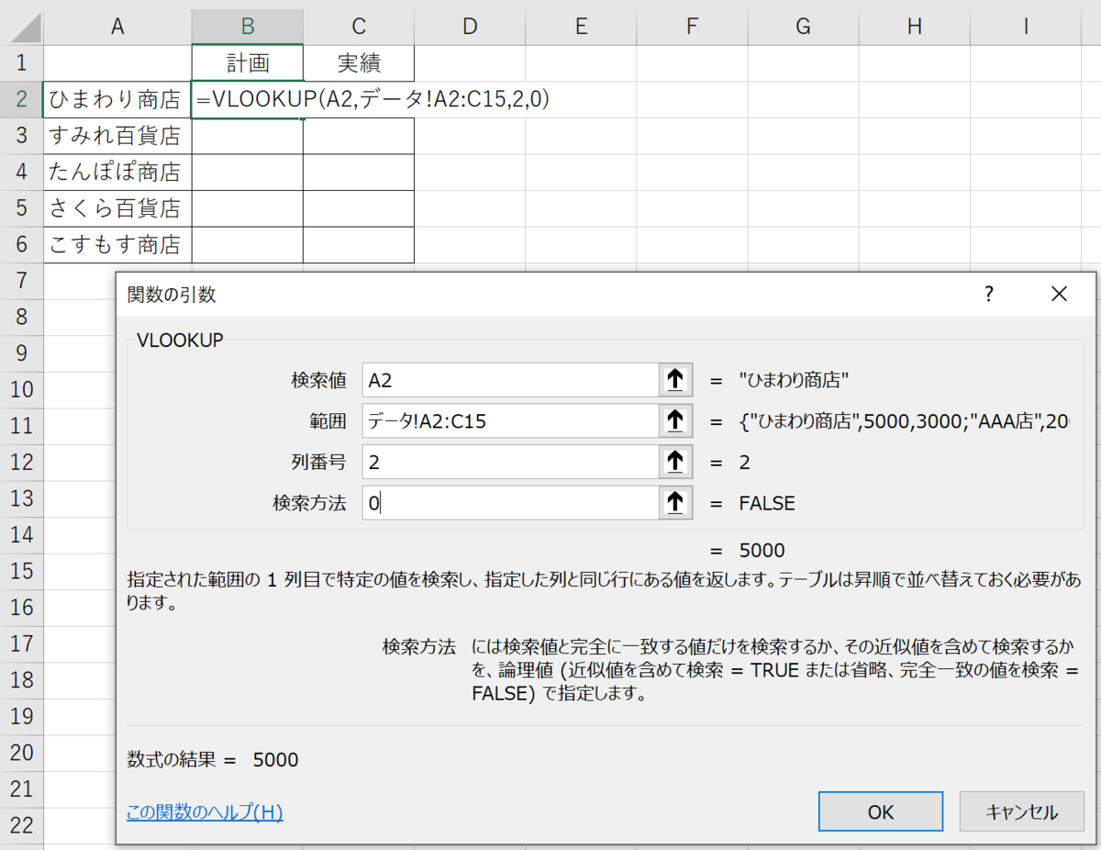Select the さくら百貨店 cell

coord(117,207)
